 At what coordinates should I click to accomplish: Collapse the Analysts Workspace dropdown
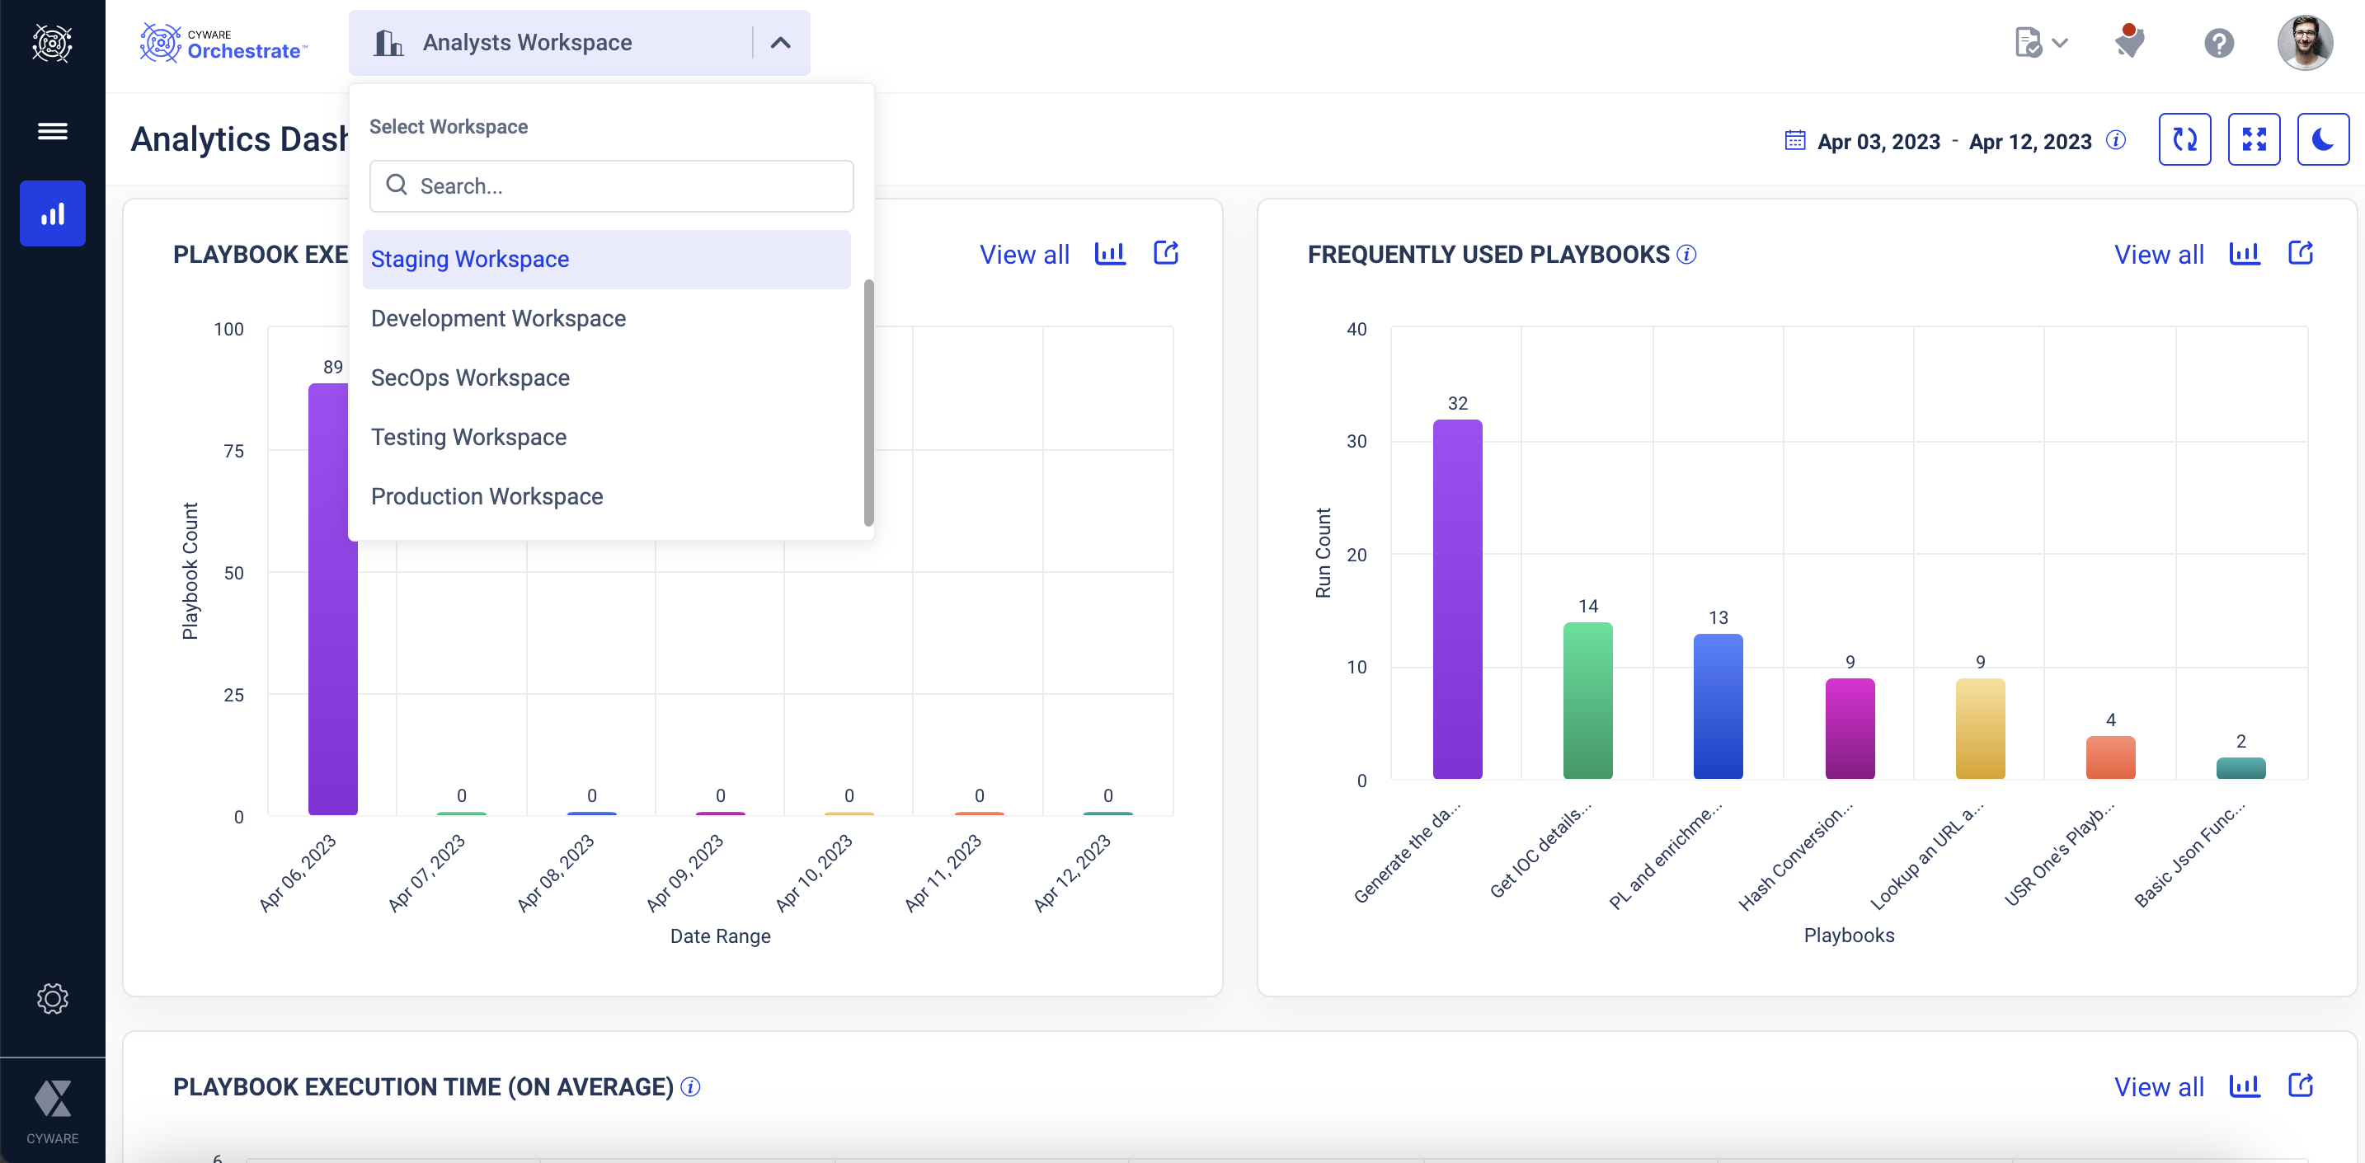pos(780,43)
